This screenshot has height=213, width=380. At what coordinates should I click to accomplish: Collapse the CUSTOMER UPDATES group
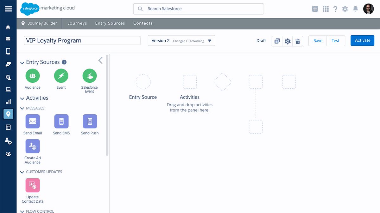click(22, 172)
